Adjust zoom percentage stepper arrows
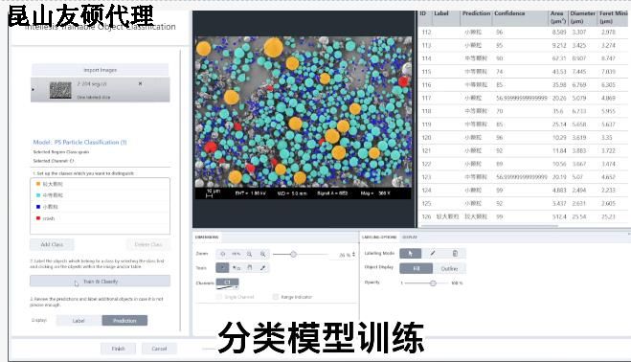 click(353, 255)
